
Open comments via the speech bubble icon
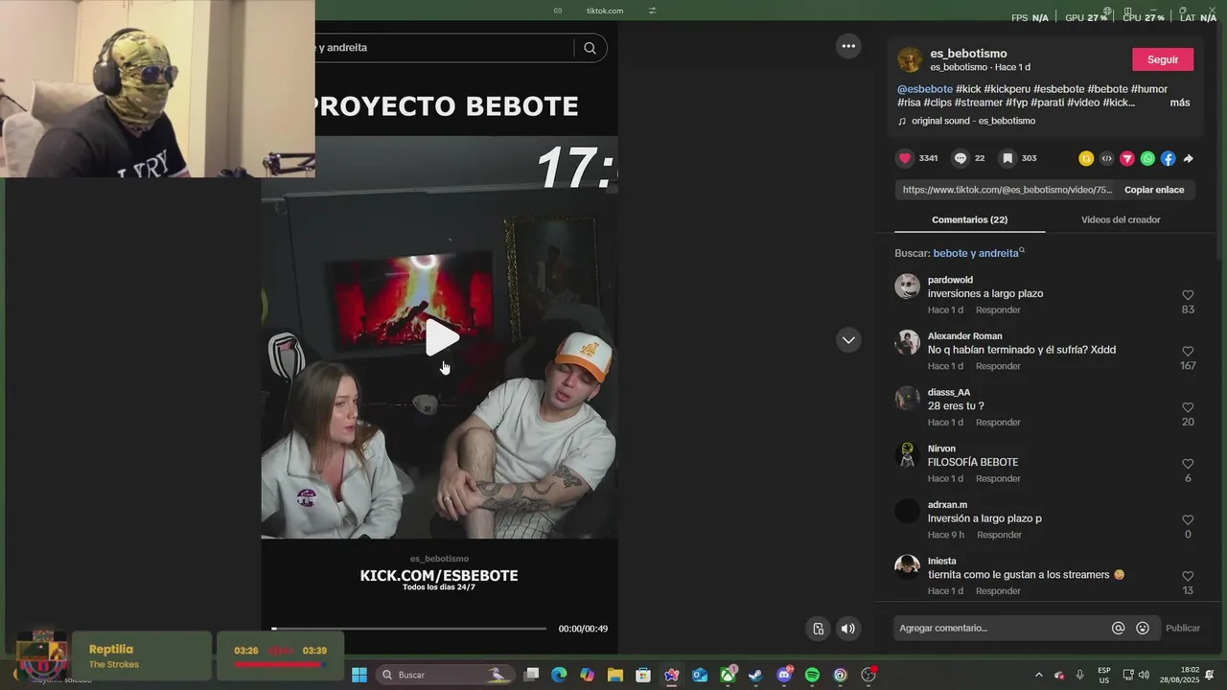[x=960, y=158]
